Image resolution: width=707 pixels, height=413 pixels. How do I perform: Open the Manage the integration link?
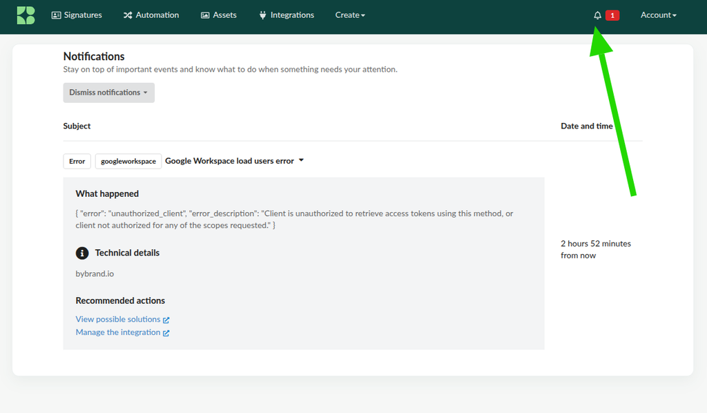click(123, 332)
